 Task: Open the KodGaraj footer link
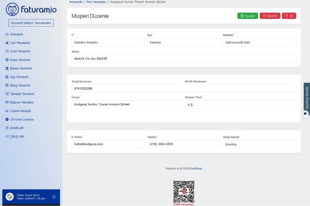click(196, 168)
